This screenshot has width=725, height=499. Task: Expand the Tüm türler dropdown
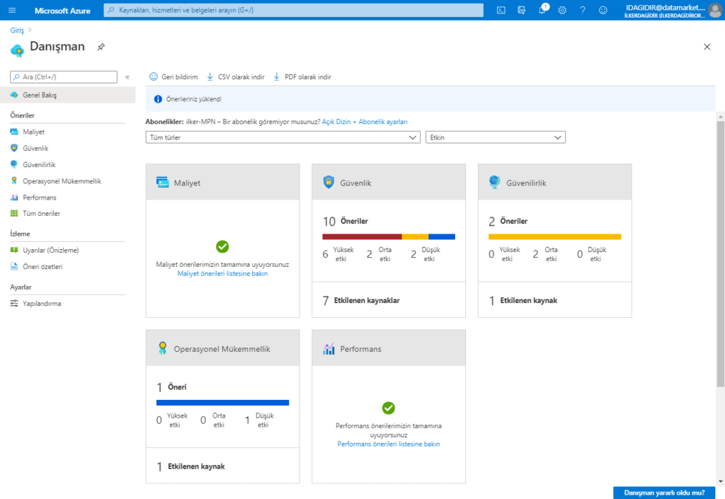[x=283, y=137]
